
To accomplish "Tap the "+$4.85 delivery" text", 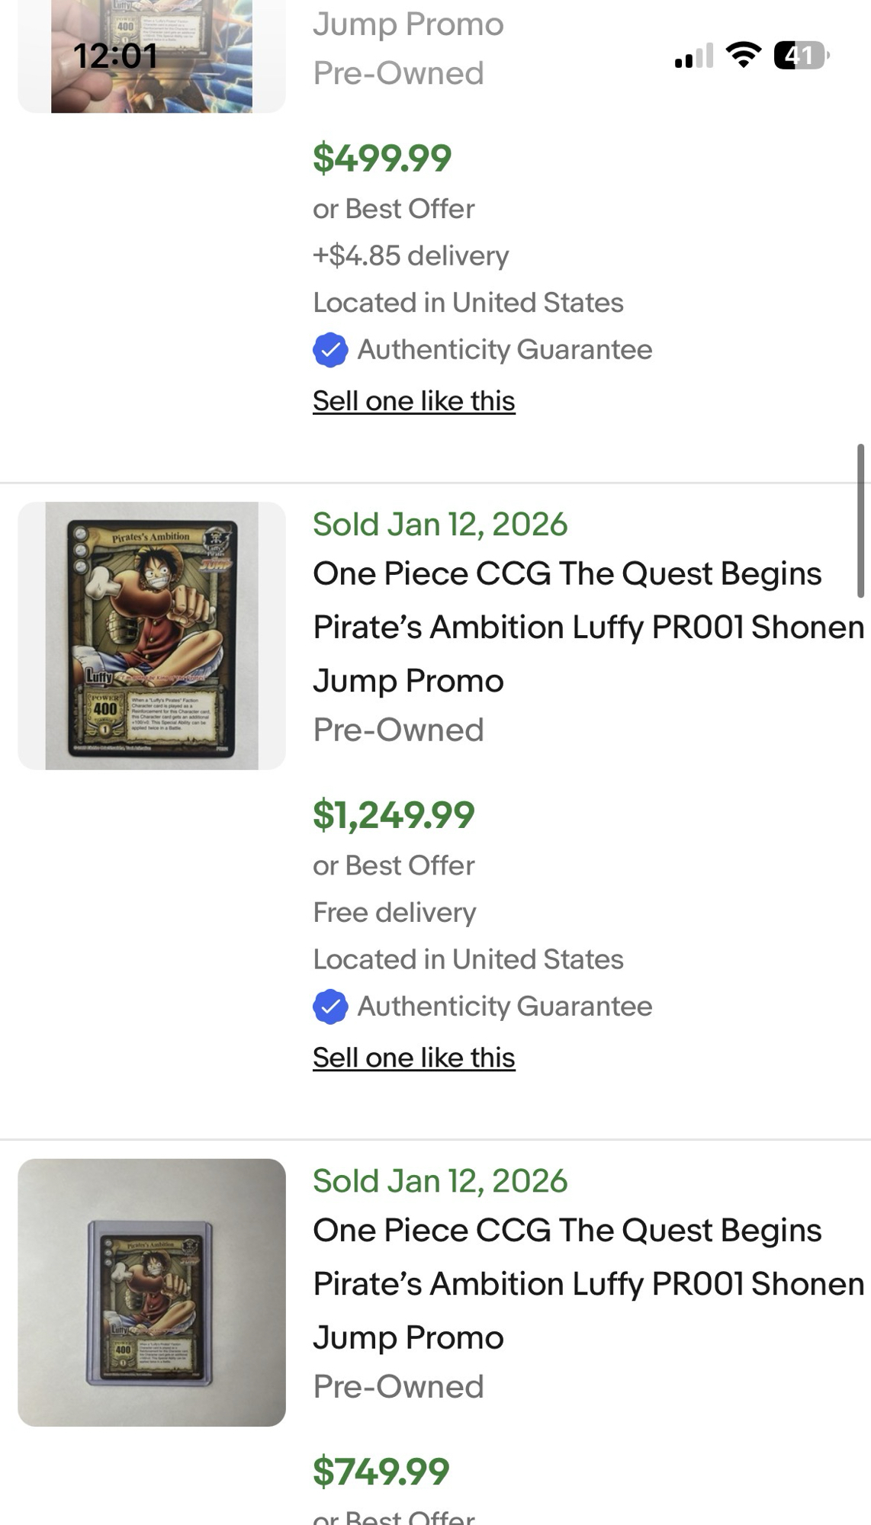I will click(x=410, y=255).
